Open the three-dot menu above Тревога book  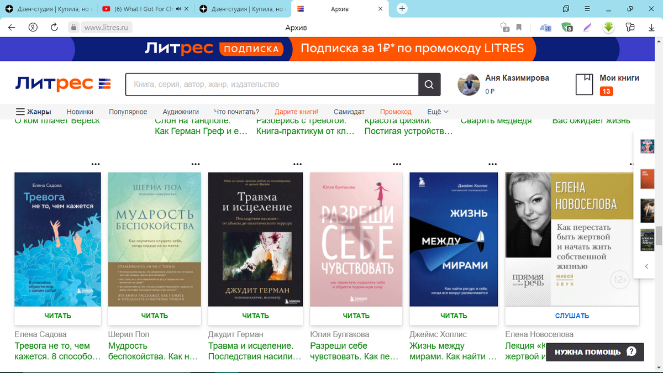96,164
